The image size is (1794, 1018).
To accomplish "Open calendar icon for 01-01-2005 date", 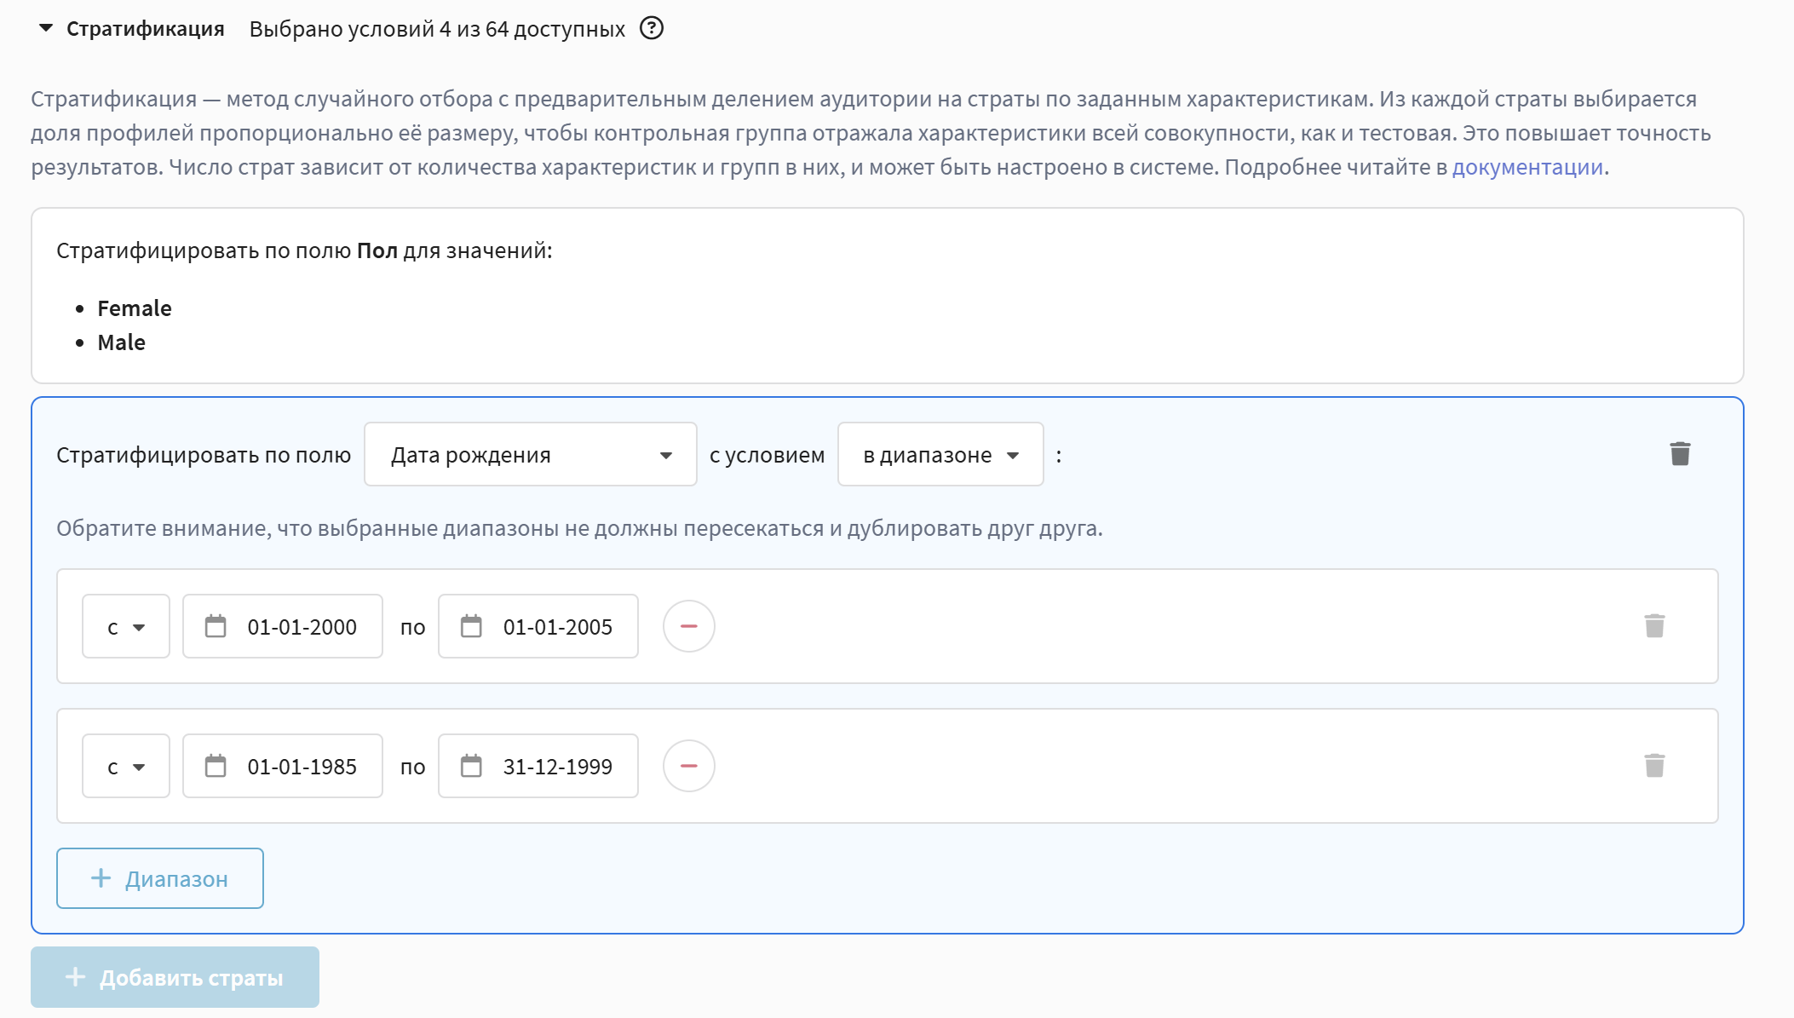I will (x=471, y=627).
